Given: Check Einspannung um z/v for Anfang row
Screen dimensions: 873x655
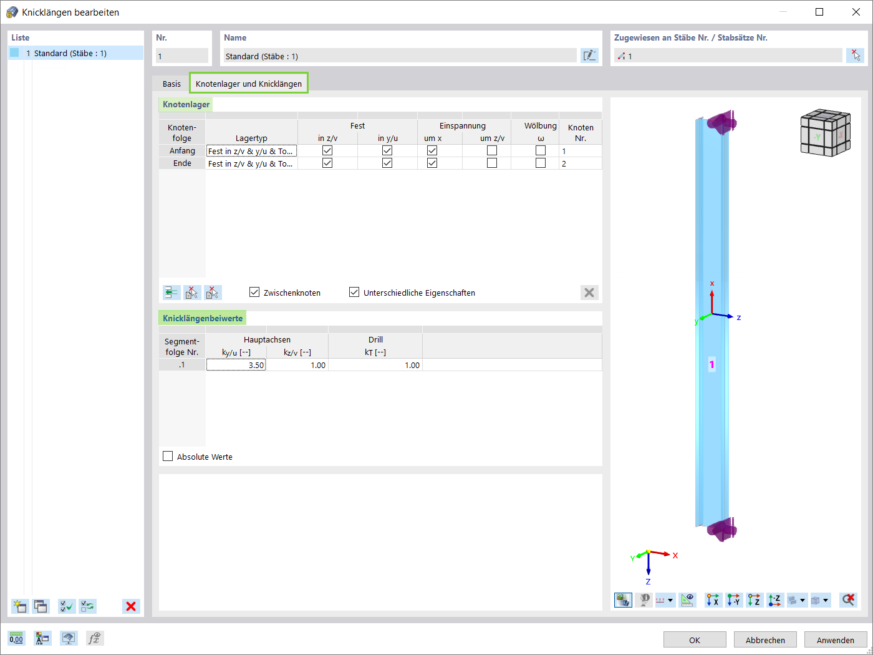Looking at the screenshot, I should pyautogui.click(x=492, y=150).
